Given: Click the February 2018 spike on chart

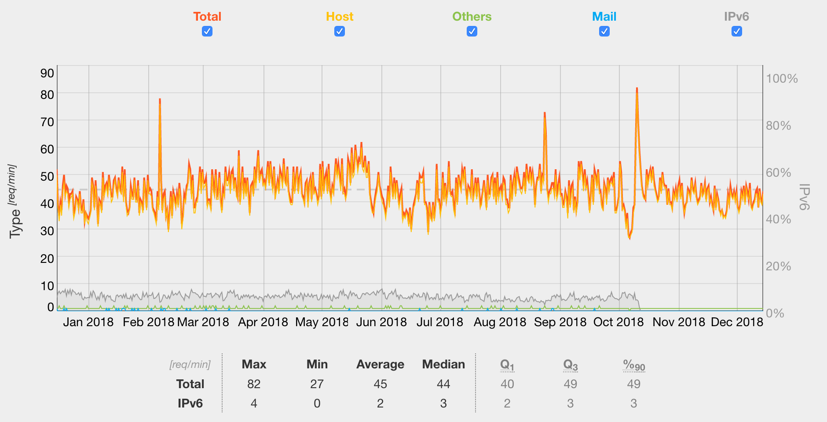Looking at the screenshot, I should tap(160, 100).
